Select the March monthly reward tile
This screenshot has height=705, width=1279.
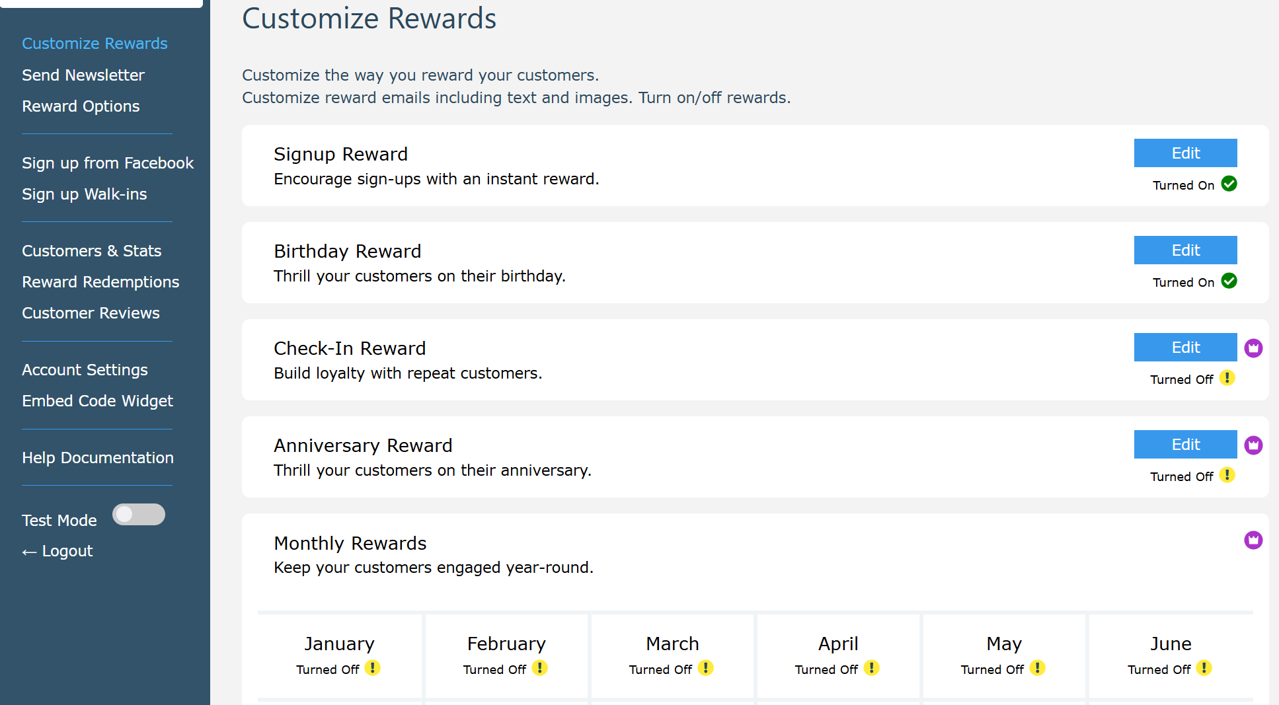(672, 655)
